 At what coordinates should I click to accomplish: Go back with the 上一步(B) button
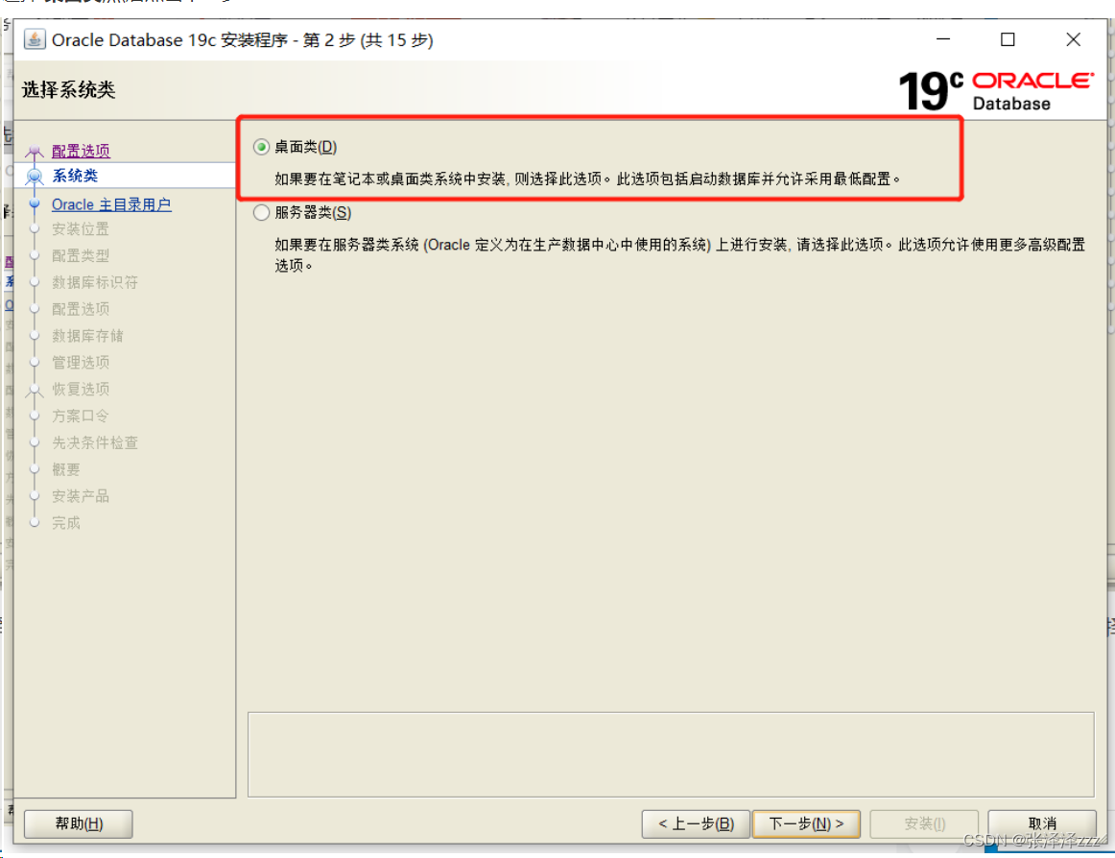pos(696,823)
